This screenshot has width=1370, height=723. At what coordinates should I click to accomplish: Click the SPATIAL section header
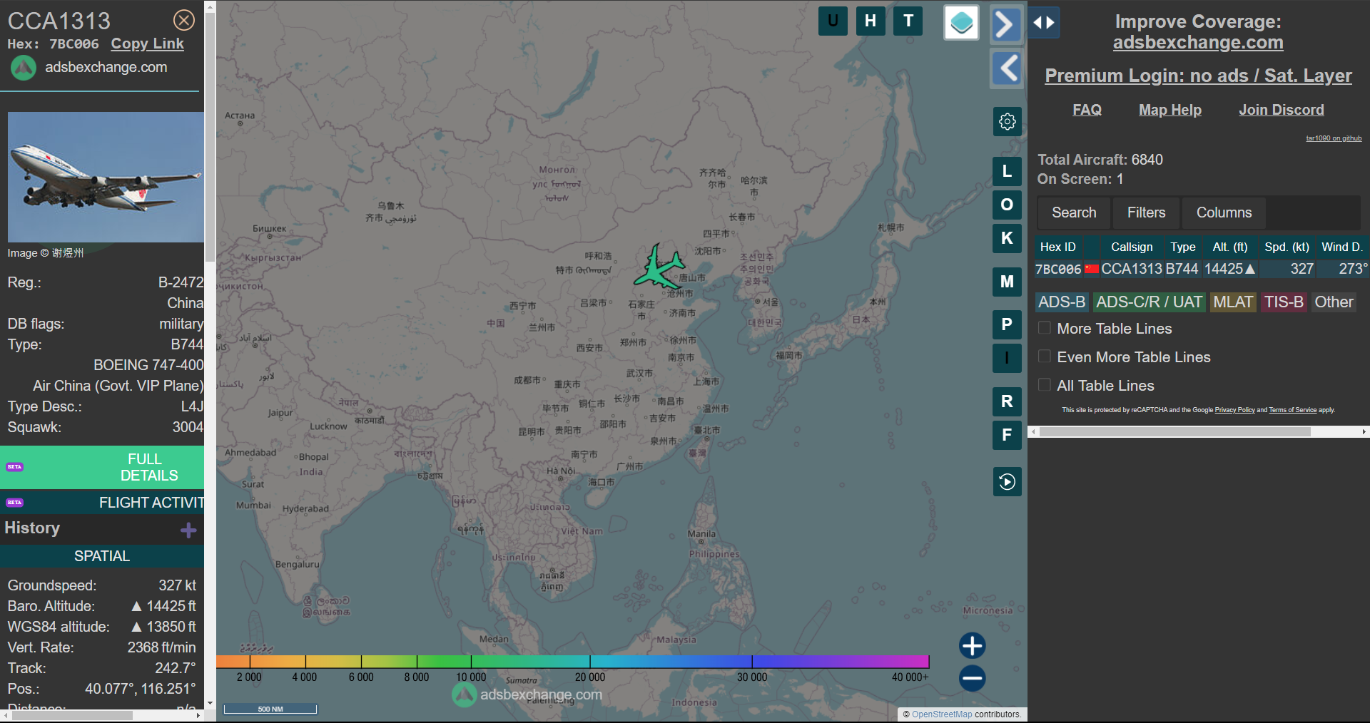coord(102,556)
